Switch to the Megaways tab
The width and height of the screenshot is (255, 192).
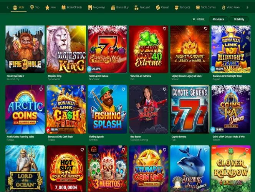(x=96, y=7)
